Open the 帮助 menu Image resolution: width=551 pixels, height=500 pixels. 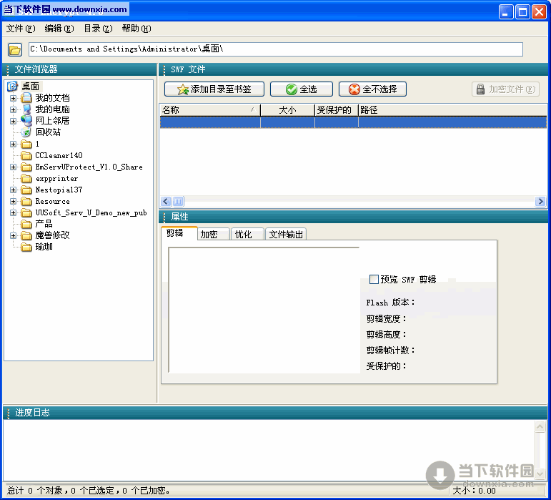(136, 29)
